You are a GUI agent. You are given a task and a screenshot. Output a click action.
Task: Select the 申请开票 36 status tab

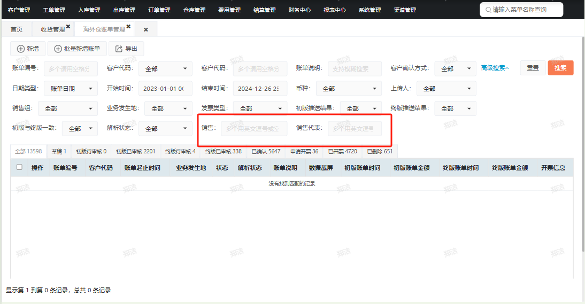coord(304,151)
